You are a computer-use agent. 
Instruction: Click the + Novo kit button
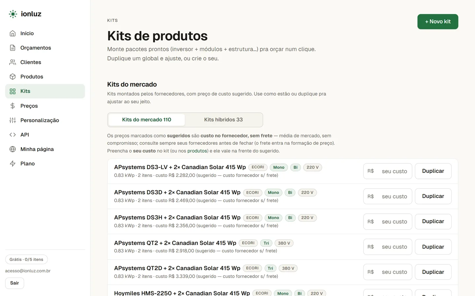click(438, 22)
